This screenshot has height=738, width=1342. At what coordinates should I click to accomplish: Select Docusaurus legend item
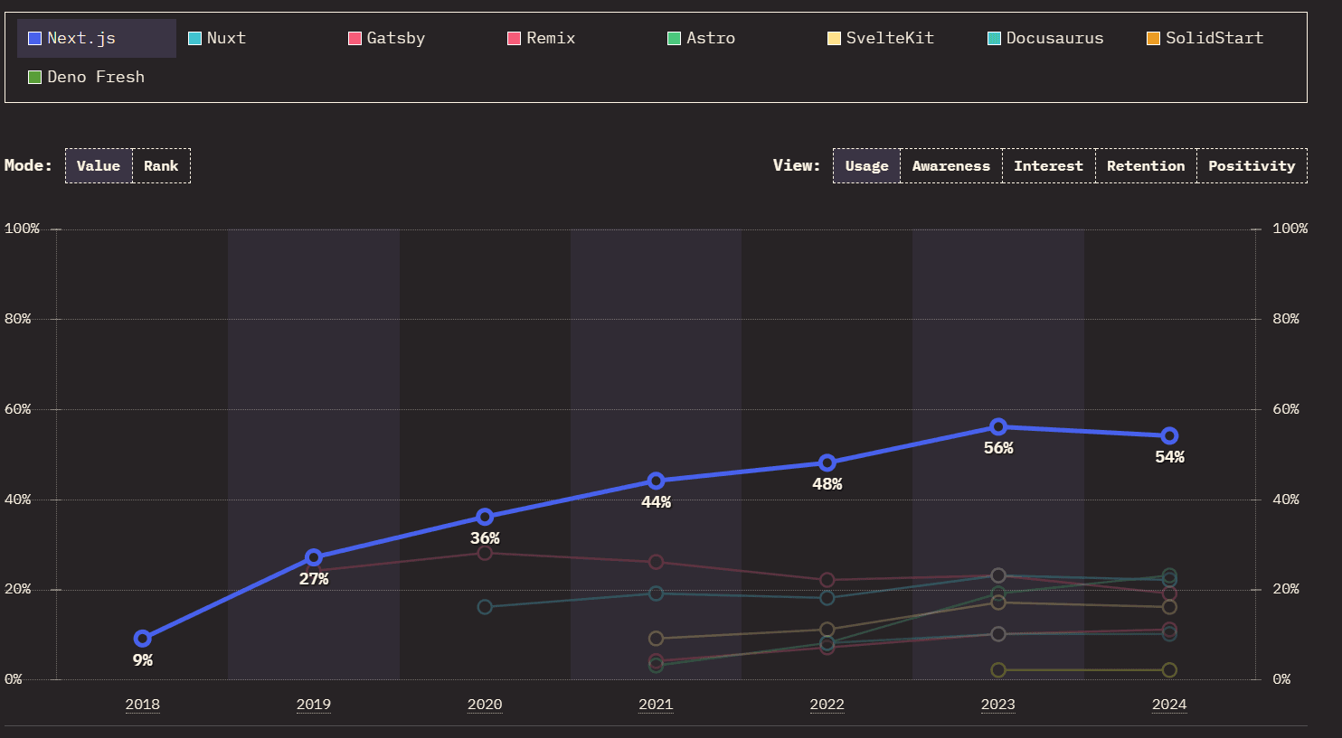tap(1045, 38)
